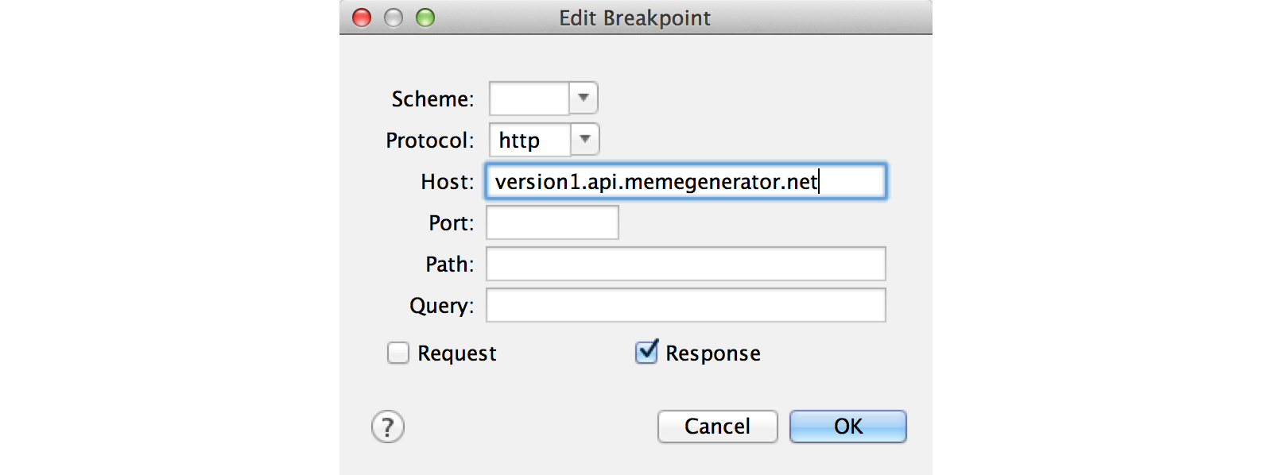Close the Edit Breakpoint dialog with red button
1272x475 pixels.
click(362, 17)
